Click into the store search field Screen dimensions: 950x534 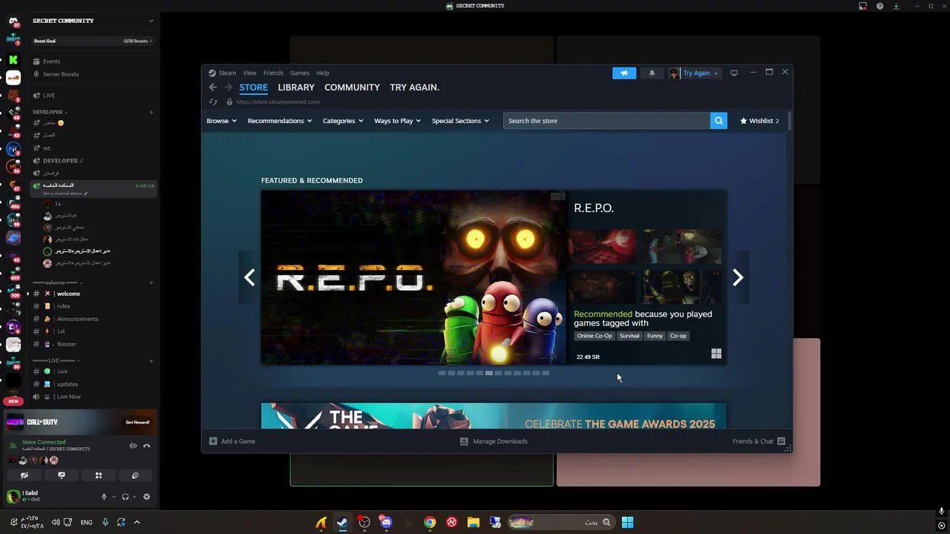(606, 121)
